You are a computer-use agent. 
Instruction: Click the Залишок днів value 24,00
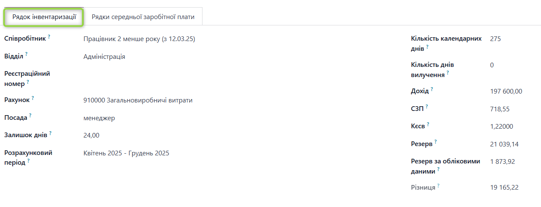point(92,135)
